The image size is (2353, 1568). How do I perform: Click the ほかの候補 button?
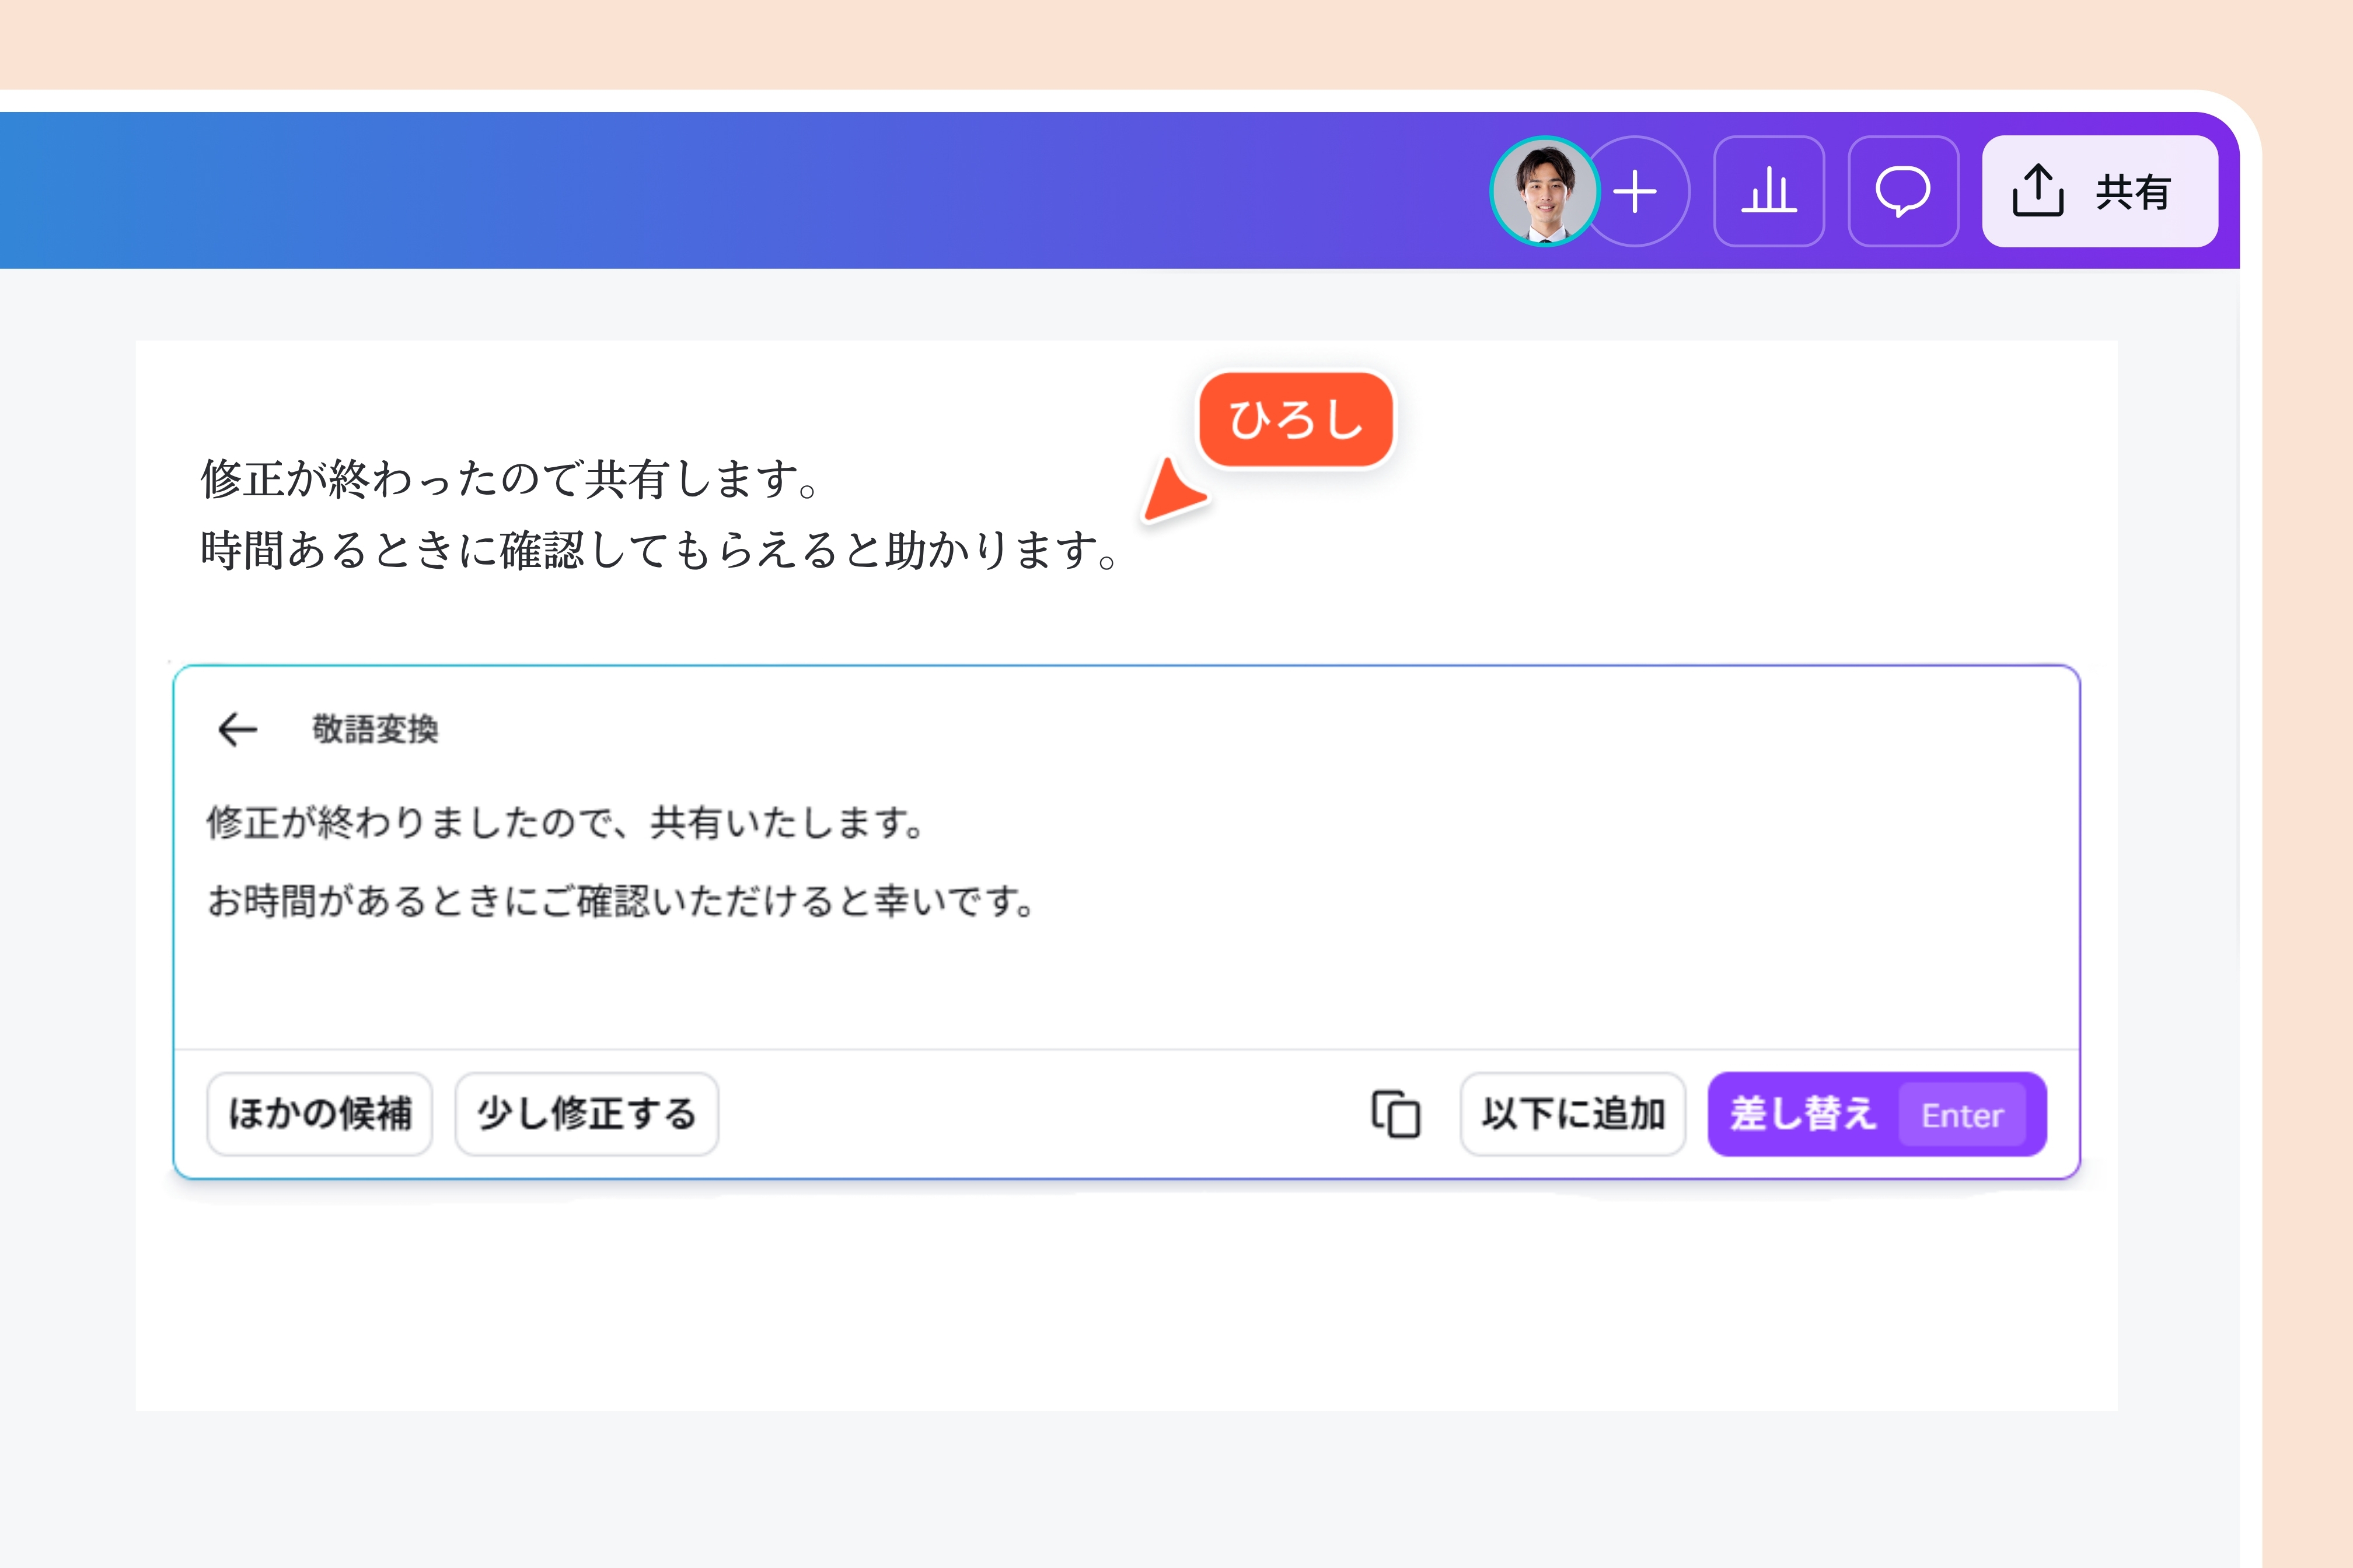(319, 1114)
